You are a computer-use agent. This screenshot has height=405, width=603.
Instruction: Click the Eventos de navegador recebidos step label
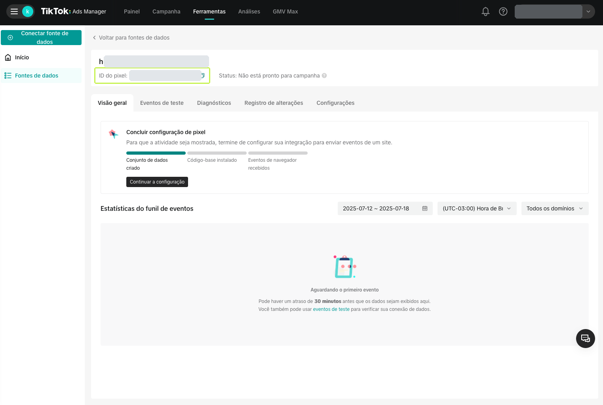pyautogui.click(x=272, y=164)
